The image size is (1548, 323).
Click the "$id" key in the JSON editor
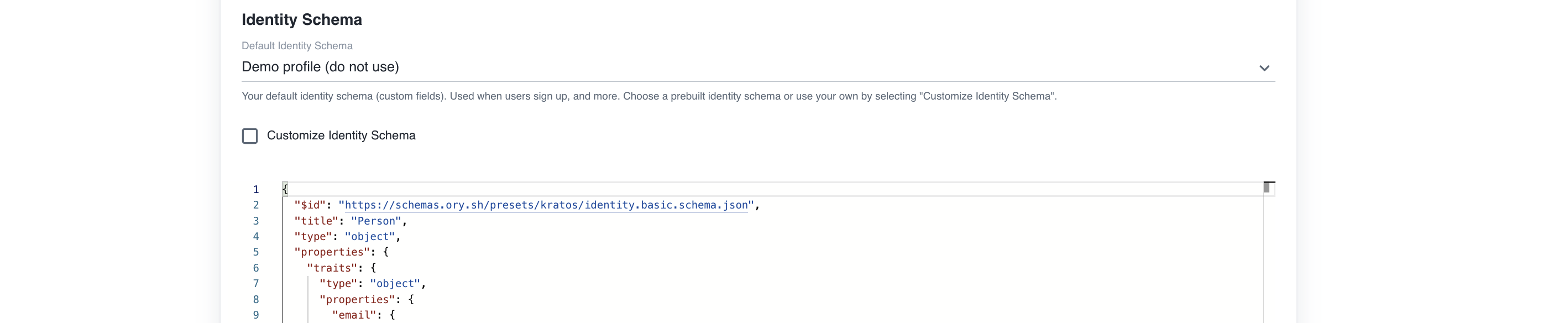pos(310,205)
